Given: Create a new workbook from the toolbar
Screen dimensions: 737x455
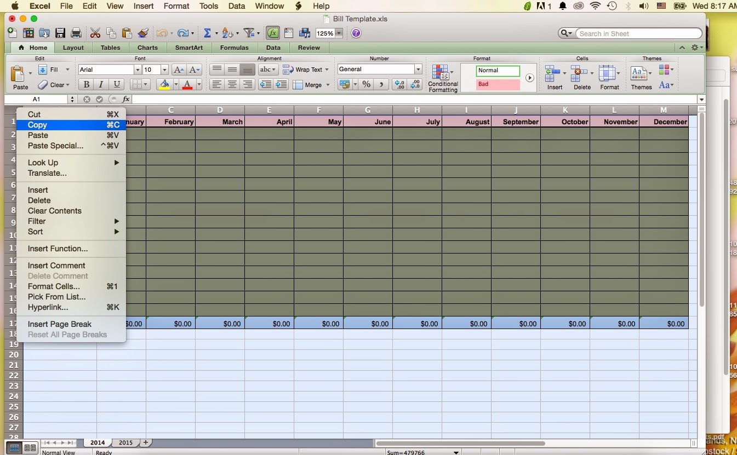Looking at the screenshot, I should [x=12, y=33].
